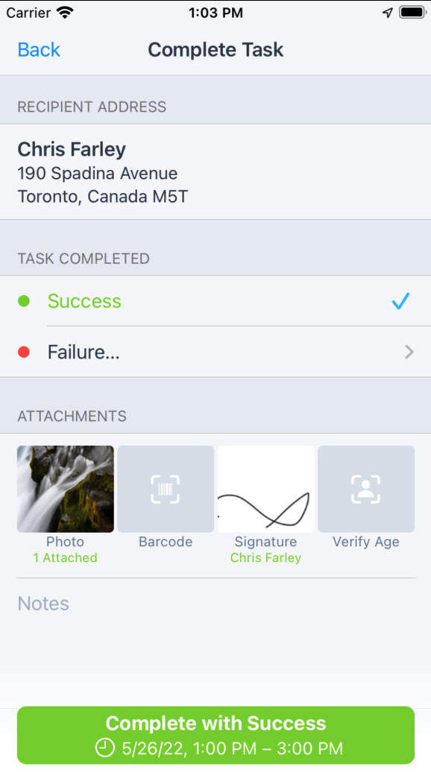Select Success as task outcome
Image resolution: width=431 pixels, height=772 pixels.
point(215,301)
